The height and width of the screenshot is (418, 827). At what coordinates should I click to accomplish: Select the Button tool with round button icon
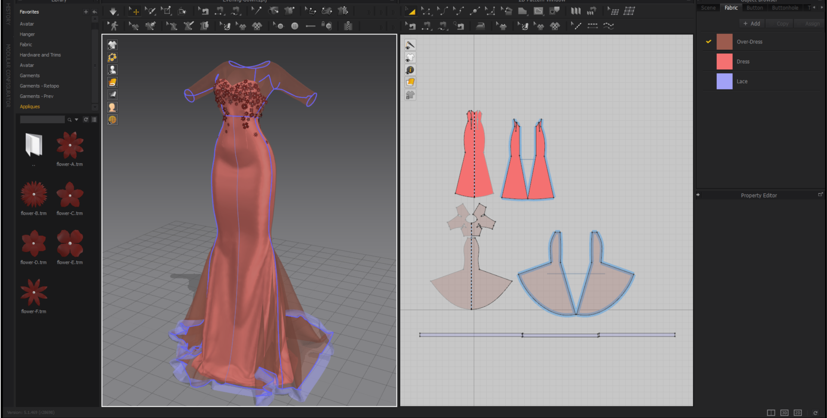click(x=294, y=26)
